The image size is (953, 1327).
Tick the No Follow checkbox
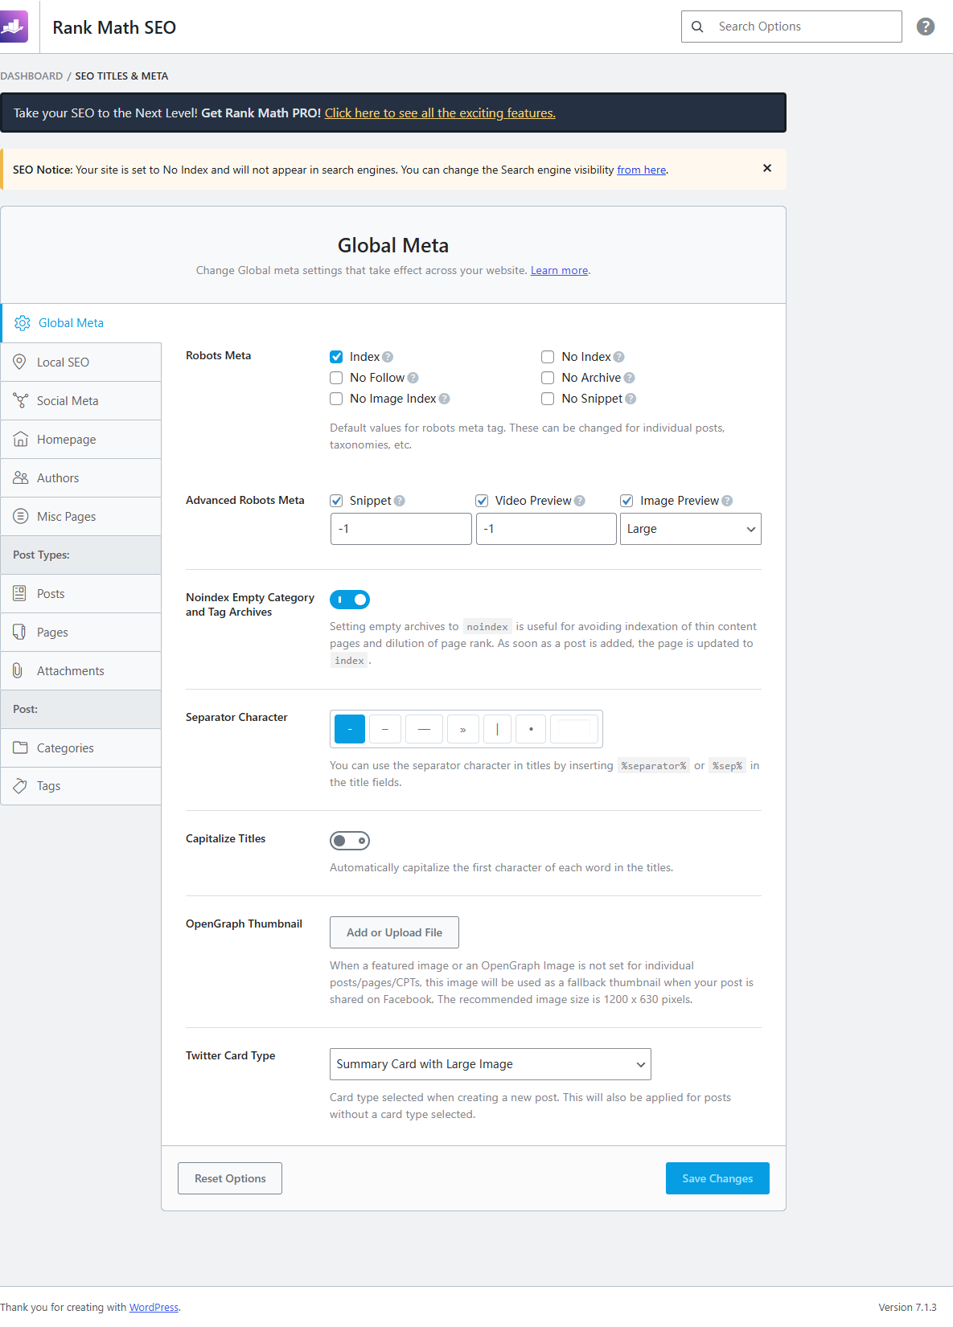(x=336, y=378)
